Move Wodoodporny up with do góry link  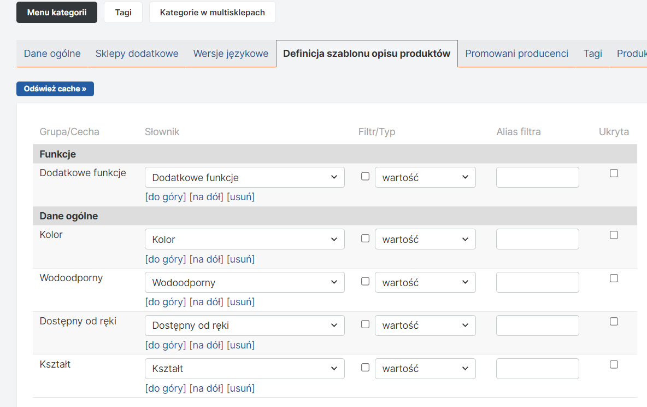click(166, 302)
